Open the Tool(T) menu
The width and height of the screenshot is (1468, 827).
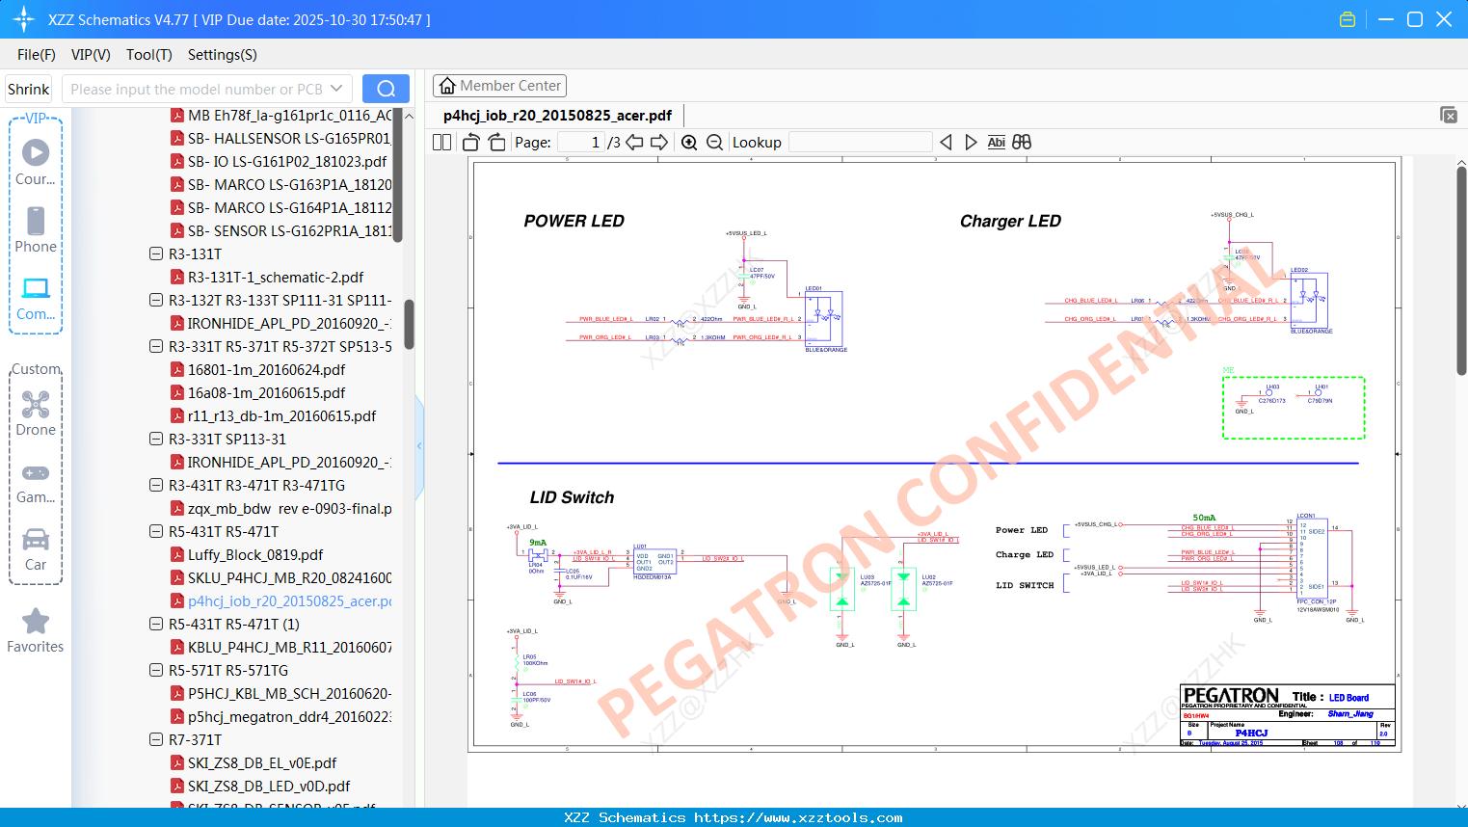coord(149,55)
